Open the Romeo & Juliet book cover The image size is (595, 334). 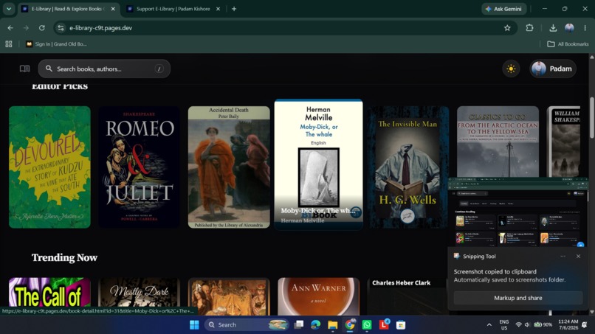pyautogui.click(x=140, y=167)
